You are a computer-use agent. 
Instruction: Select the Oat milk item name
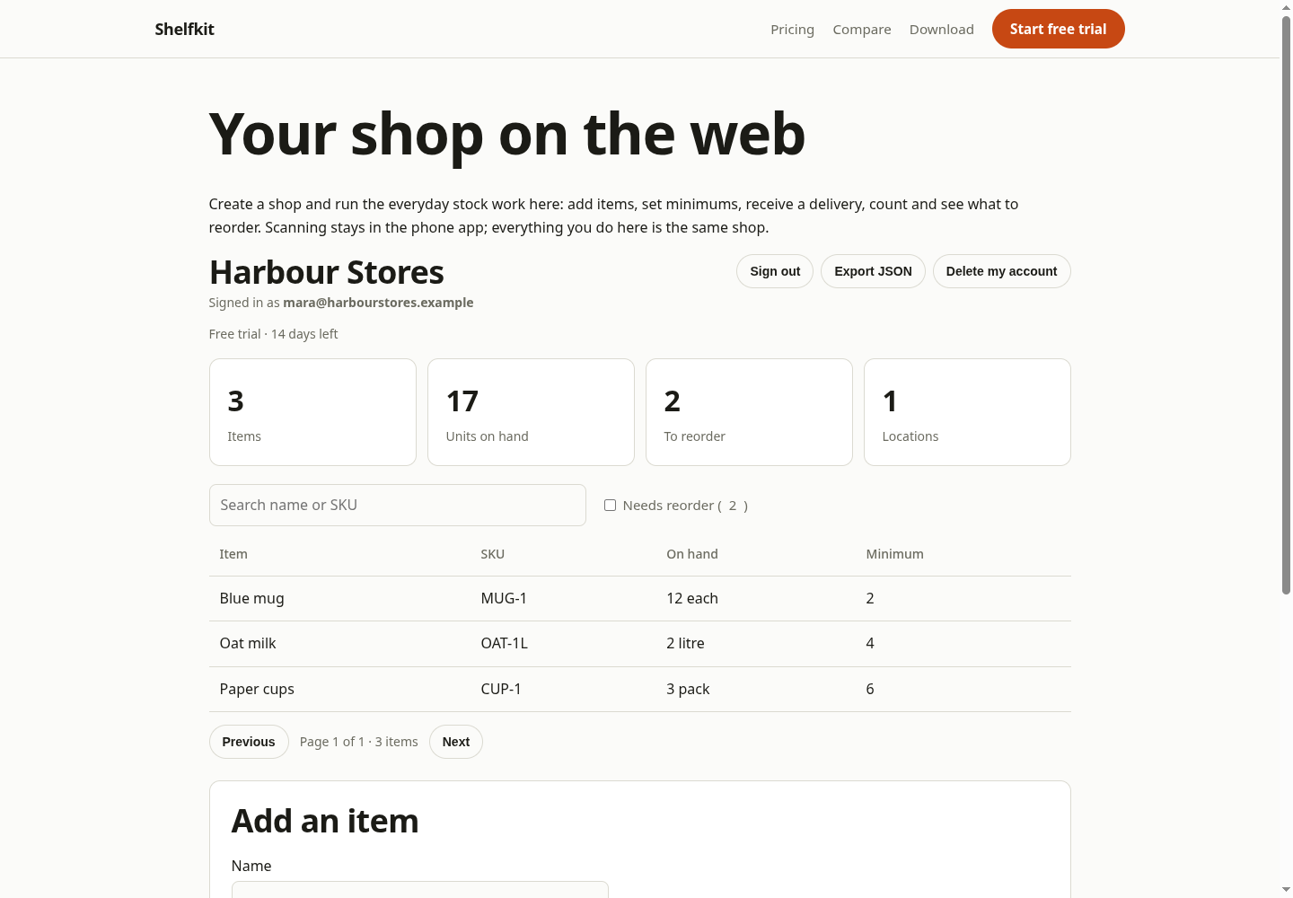coord(248,643)
